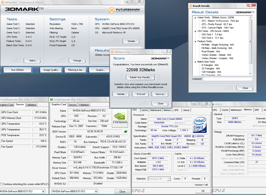
Task: Click Close in the 3DMark Score dialog
Action: coord(160,103)
